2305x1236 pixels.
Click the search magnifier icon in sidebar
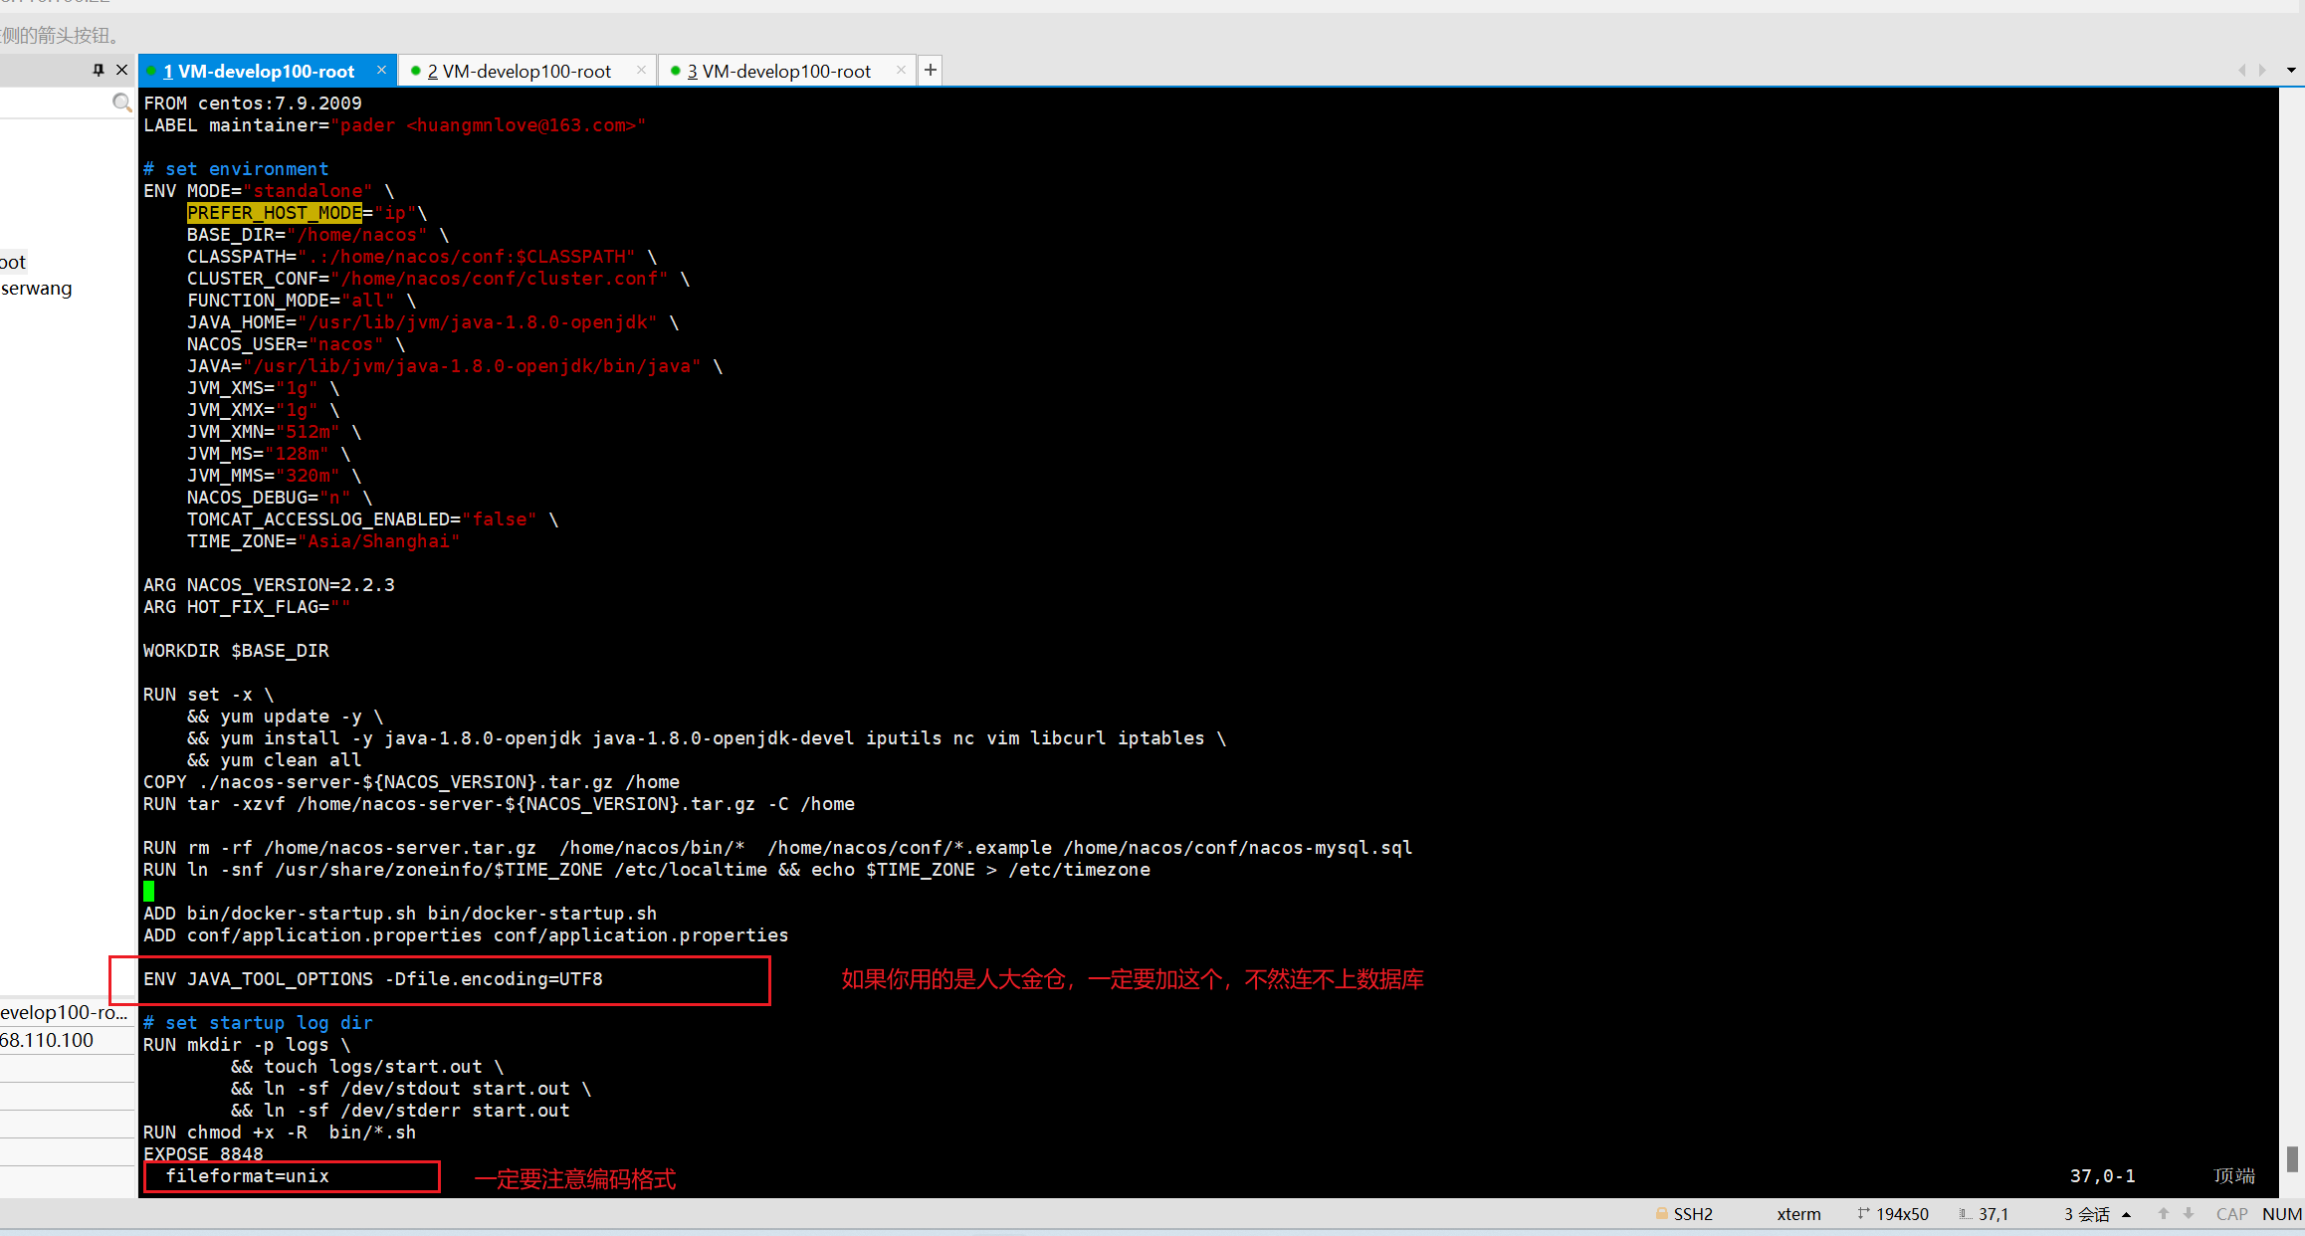(121, 103)
